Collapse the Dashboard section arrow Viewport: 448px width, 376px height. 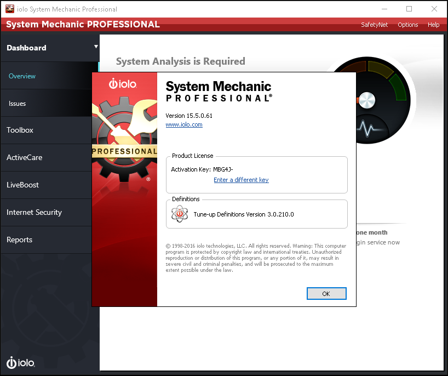96,47
